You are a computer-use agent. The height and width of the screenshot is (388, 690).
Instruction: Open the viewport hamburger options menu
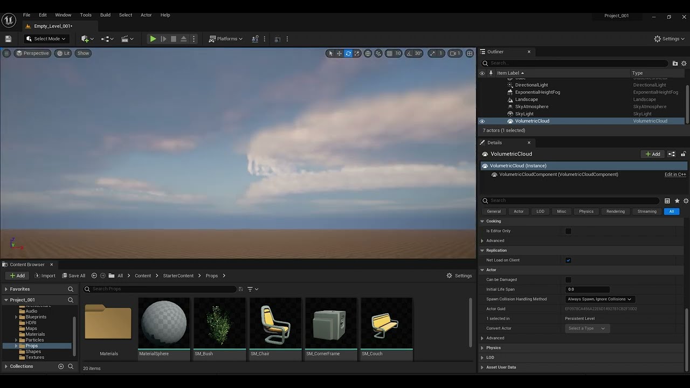[x=6, y=53]
